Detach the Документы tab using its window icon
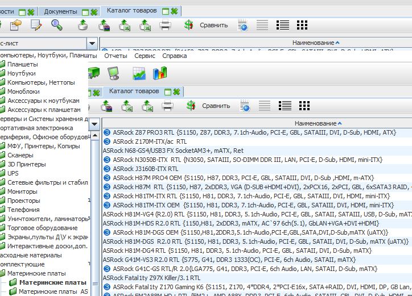412x296 pixels. (x=85, y=12)
